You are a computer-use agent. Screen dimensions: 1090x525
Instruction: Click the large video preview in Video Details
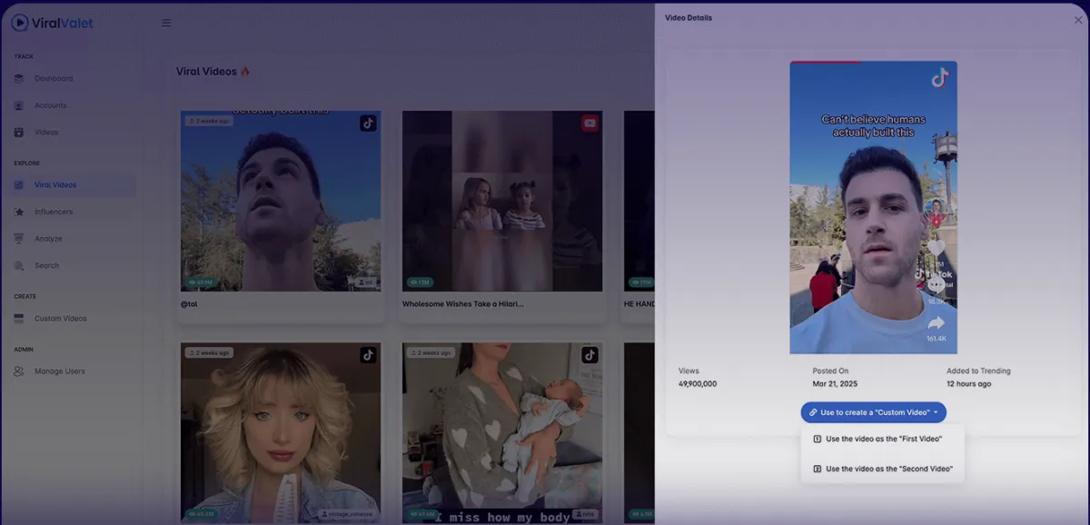tap(873, 208)
